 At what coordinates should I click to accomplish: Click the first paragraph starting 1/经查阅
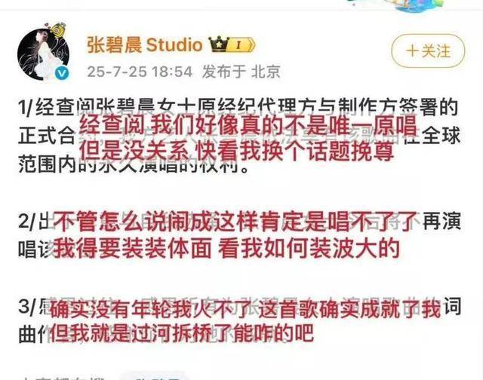[238, 137]
